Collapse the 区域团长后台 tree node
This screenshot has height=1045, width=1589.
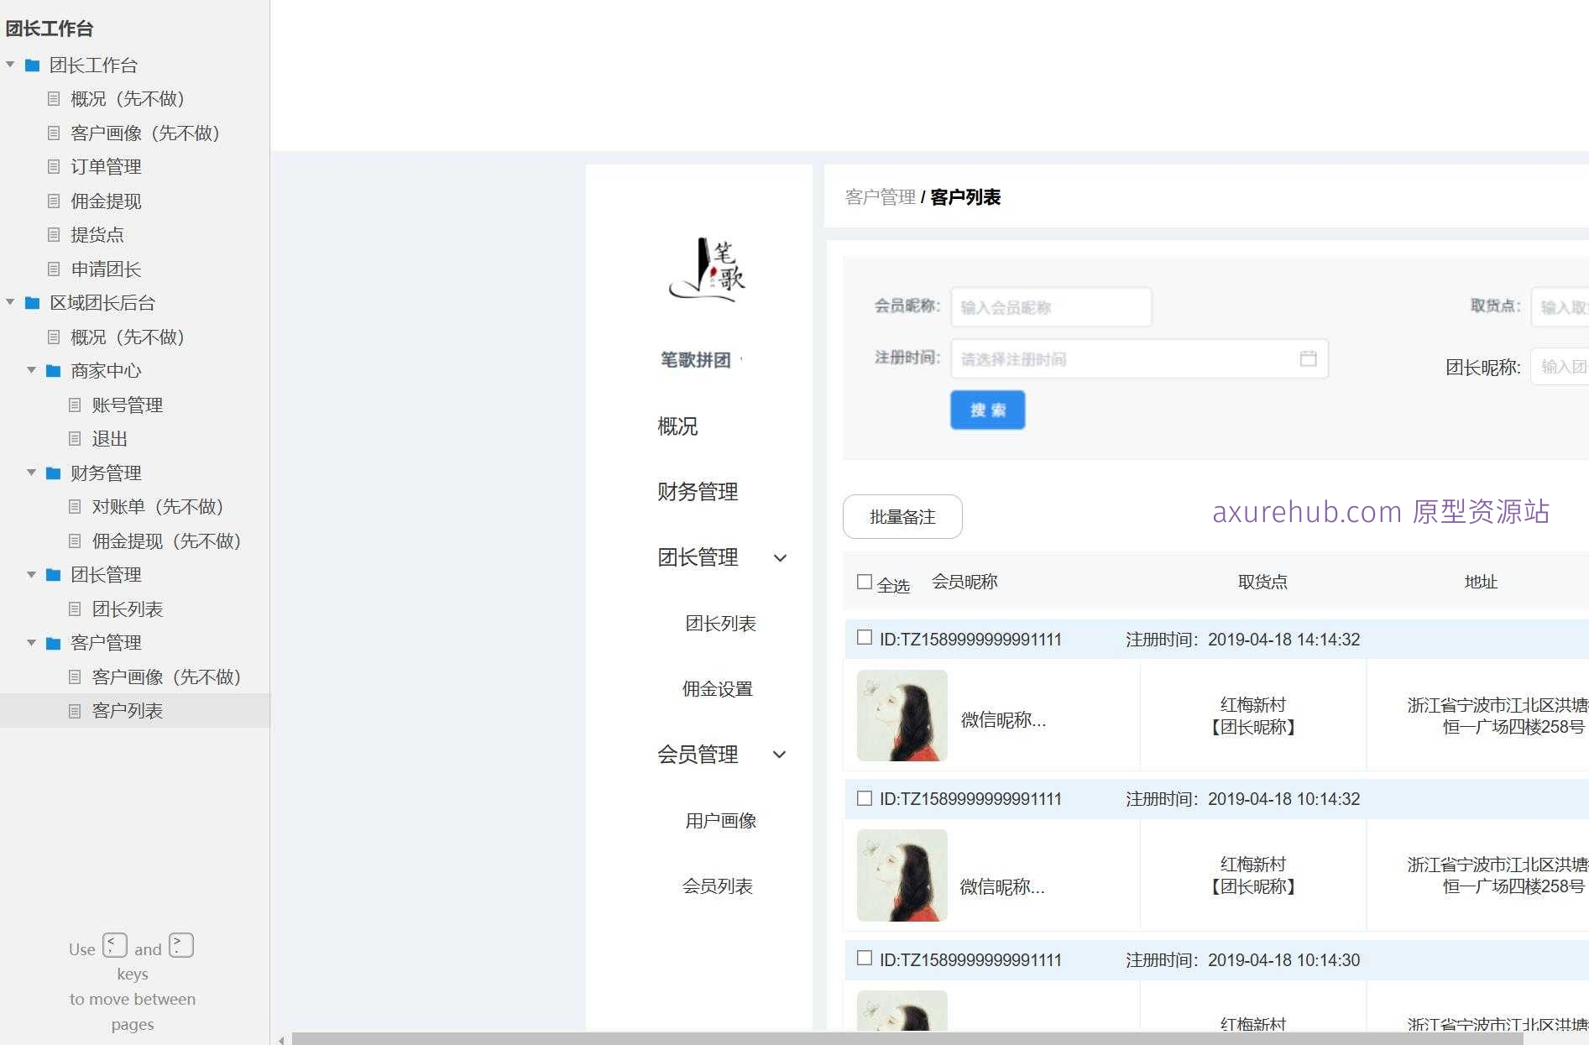tap(9, 302)
